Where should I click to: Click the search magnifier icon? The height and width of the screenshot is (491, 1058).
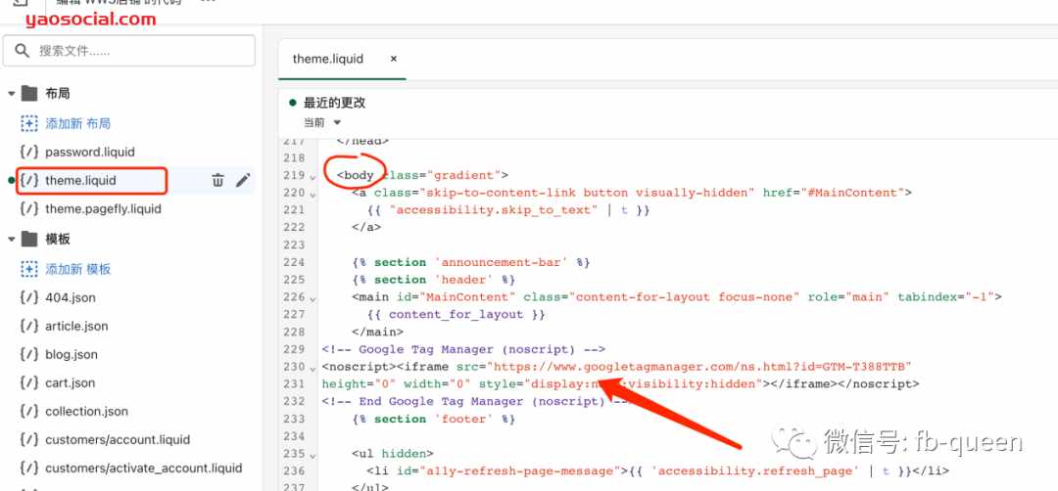point(23,51)
